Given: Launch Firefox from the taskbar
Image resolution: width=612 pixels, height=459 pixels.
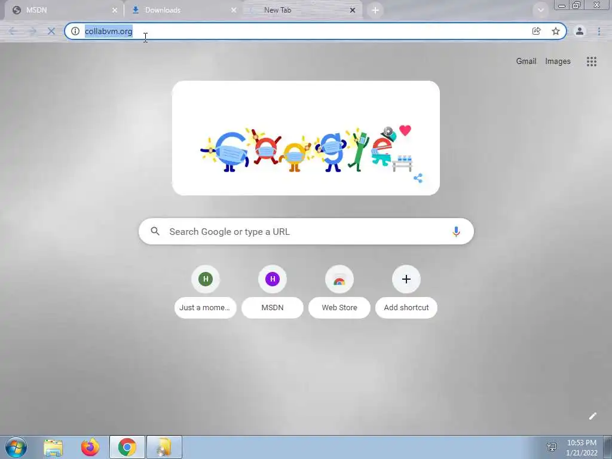Looking at the screenshot, I should pyautogui.click(x=90, y=447).
